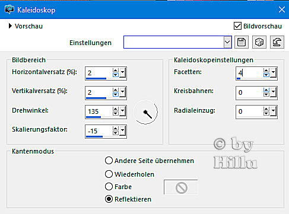Select the Reflektieren edge mode

pos(109,199)
